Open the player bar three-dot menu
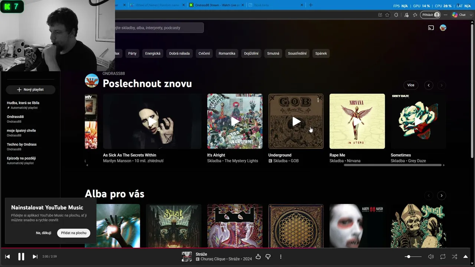 point(281,257)
